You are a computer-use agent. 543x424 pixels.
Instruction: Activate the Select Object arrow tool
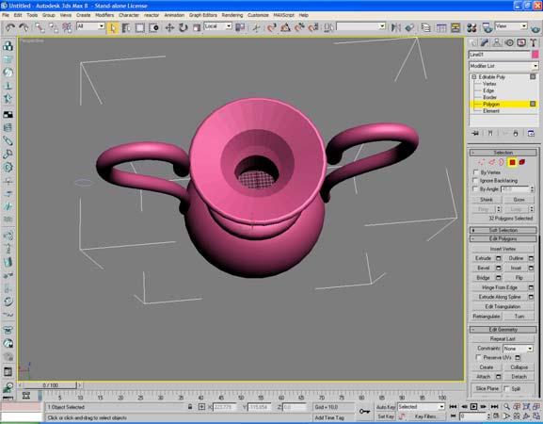[113, 27]
